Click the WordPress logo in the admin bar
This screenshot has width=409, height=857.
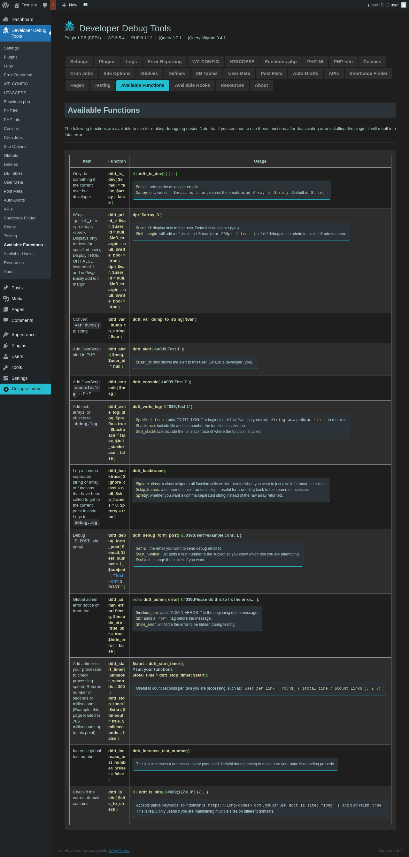pyautogui.click(x=5, y=5)
